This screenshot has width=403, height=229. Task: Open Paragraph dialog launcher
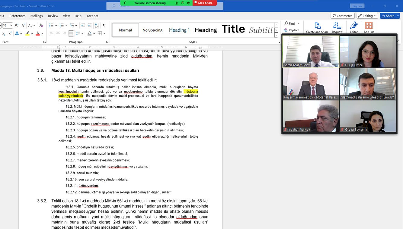(107, 42)
